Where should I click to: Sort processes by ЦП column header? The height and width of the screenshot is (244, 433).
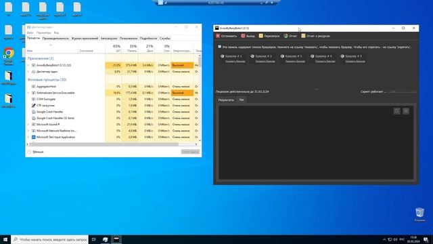(113, 48)
